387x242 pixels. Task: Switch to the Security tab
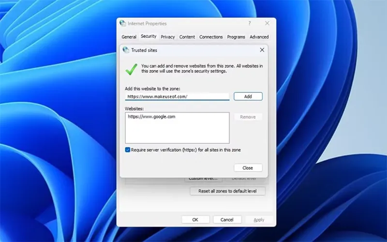click(149, 36)
